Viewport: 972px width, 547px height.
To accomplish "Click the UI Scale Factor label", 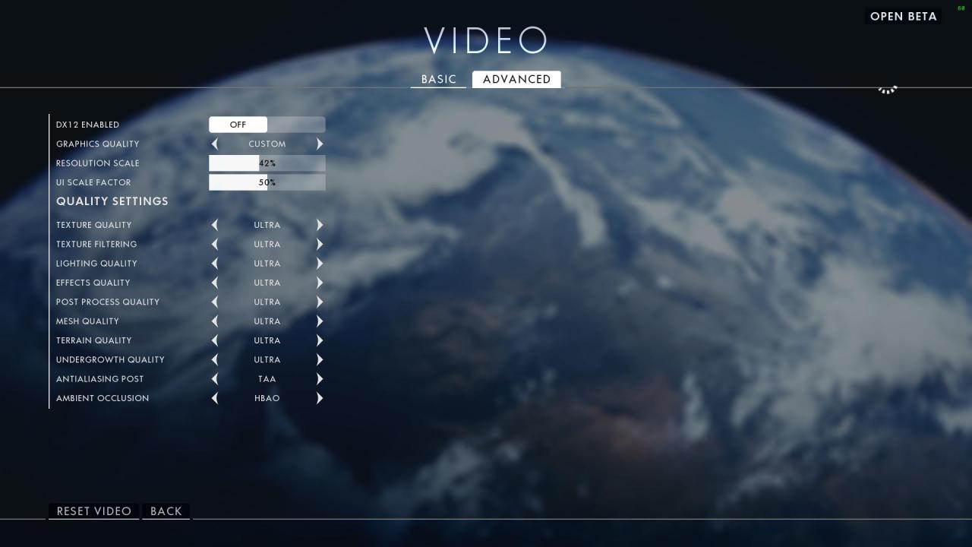I will [x=93, y=182].
